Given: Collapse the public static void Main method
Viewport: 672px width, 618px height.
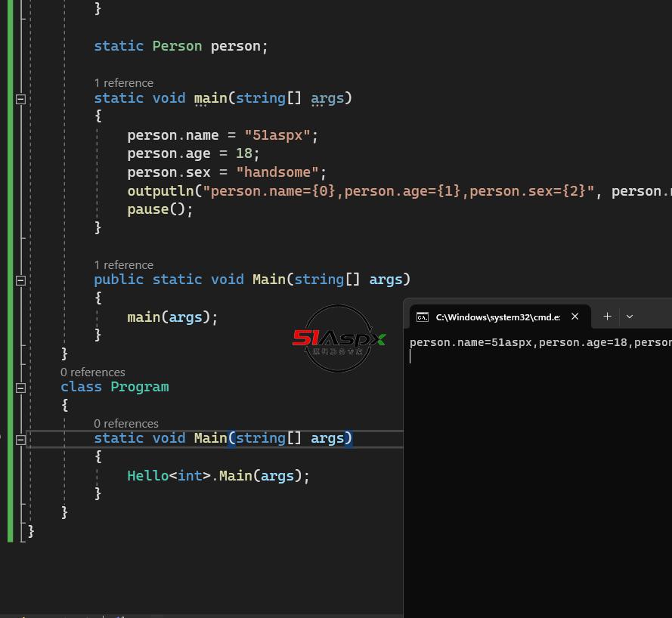Looking at the screenshot, I should pos(20,280).
